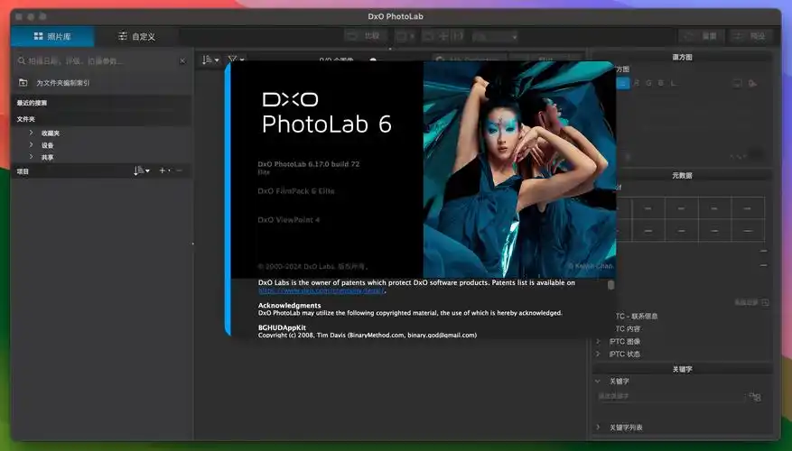Viewport: 792px width, 451px height.
Task: Expand the 设备 folder tree item
Action: pos(31,144)
